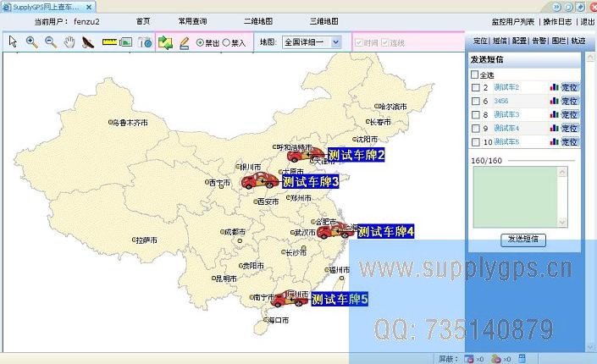
Task: Select the arrow pointer tool
Action: point(13,41)
